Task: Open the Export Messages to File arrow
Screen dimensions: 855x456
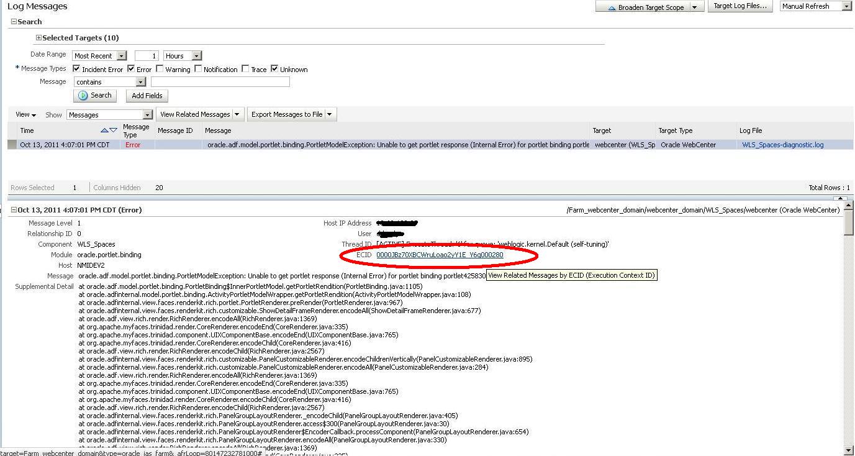Action: point(330,114)
